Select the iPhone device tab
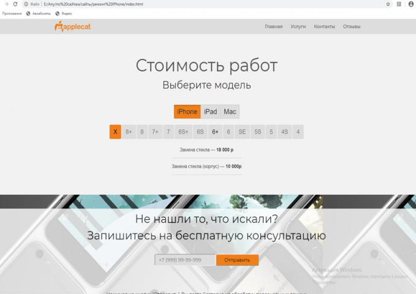 tap(187, 111)
